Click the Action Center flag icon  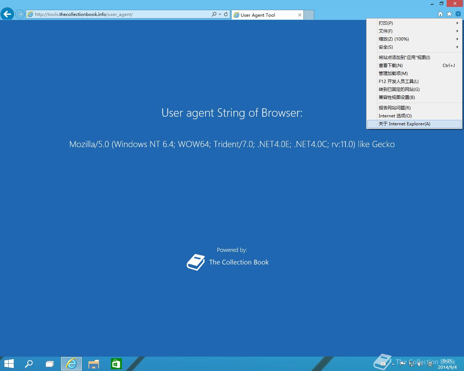point(402,364)
